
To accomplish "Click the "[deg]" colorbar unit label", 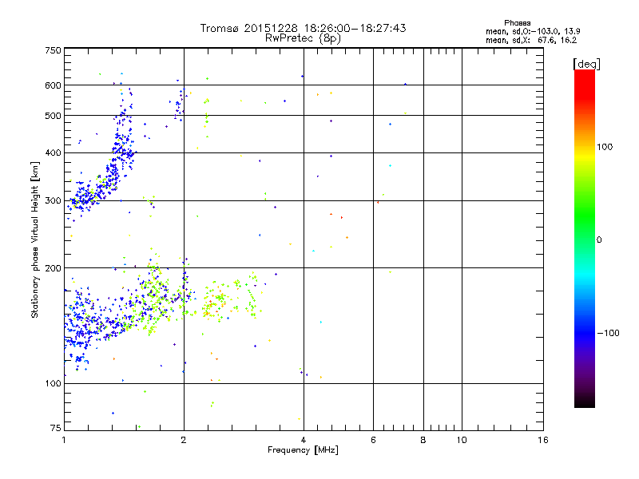I will click(585, 64).
